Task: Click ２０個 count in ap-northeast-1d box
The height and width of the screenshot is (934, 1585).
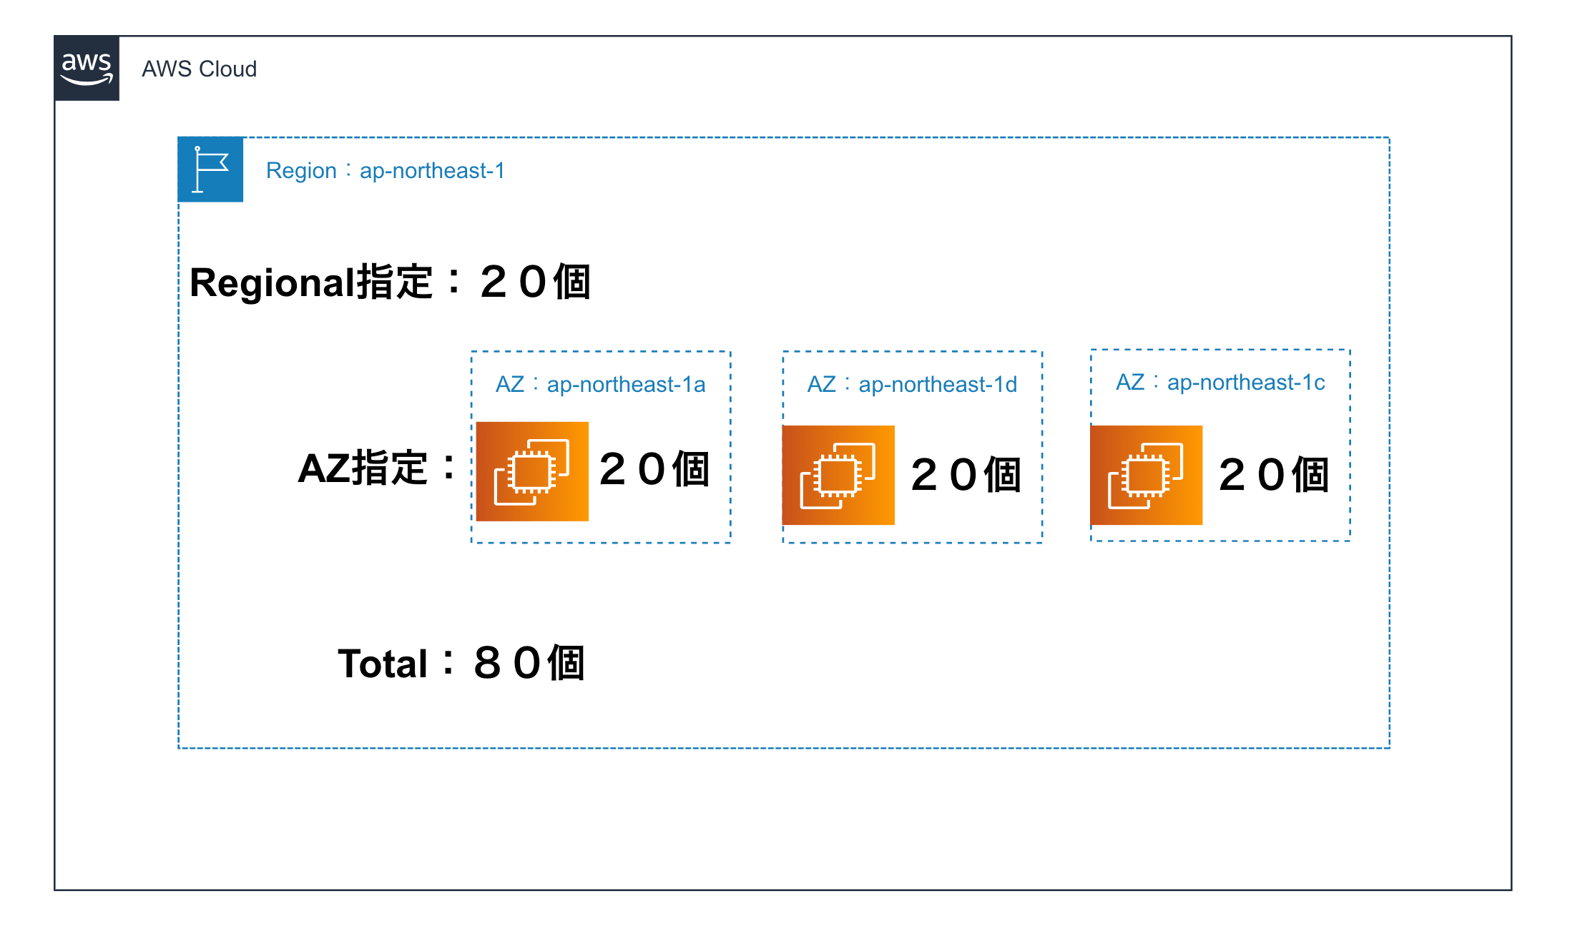Action: [966, 475]
